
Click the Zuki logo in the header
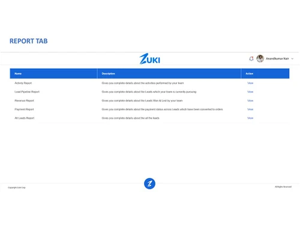(x=149, y=59)
